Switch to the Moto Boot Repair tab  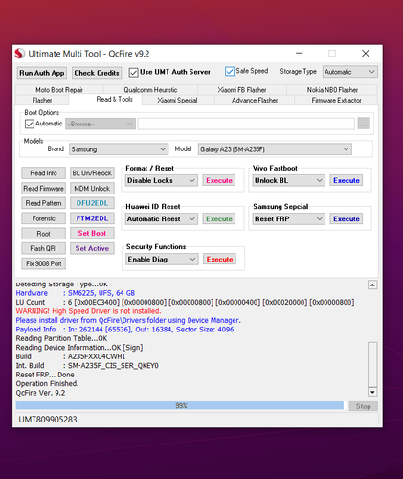coord(59,90)
